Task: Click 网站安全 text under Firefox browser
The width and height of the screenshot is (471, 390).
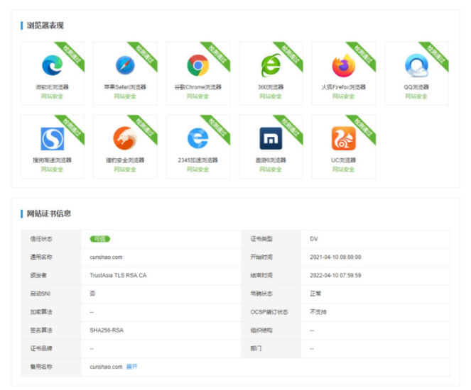Action: pos(343,96)
